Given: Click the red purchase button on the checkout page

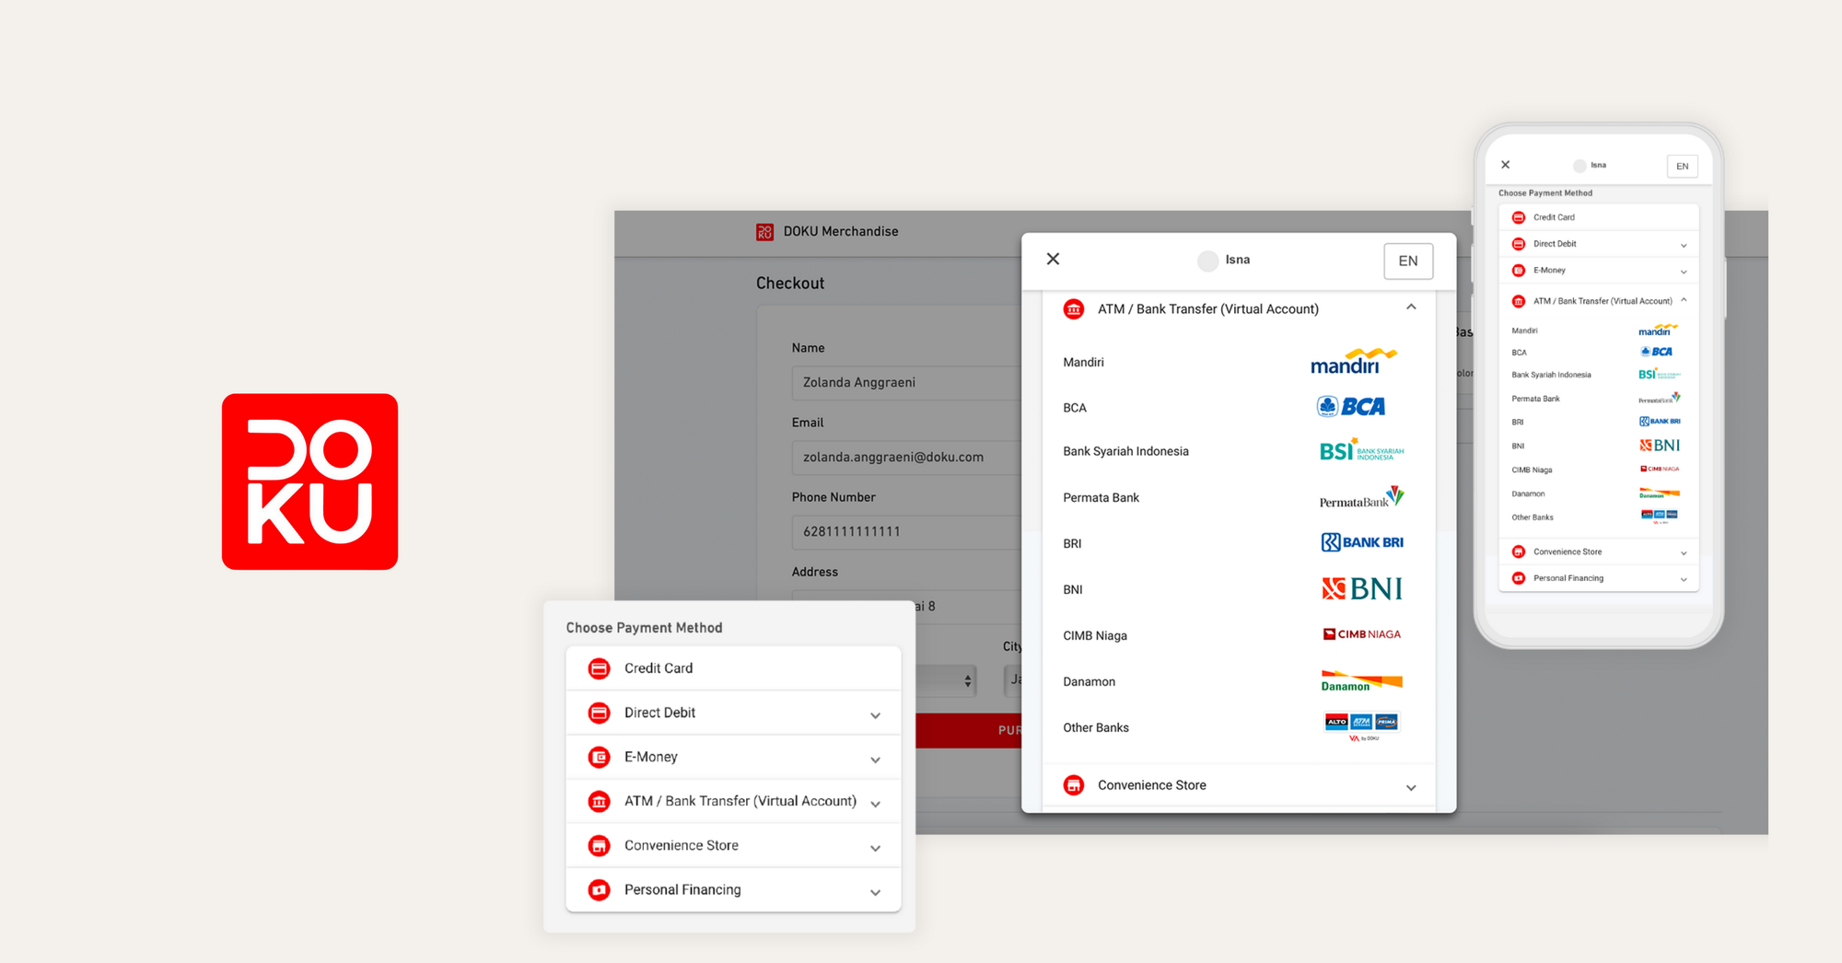Looking at the screenshot, I should click(x=969, y=730).
